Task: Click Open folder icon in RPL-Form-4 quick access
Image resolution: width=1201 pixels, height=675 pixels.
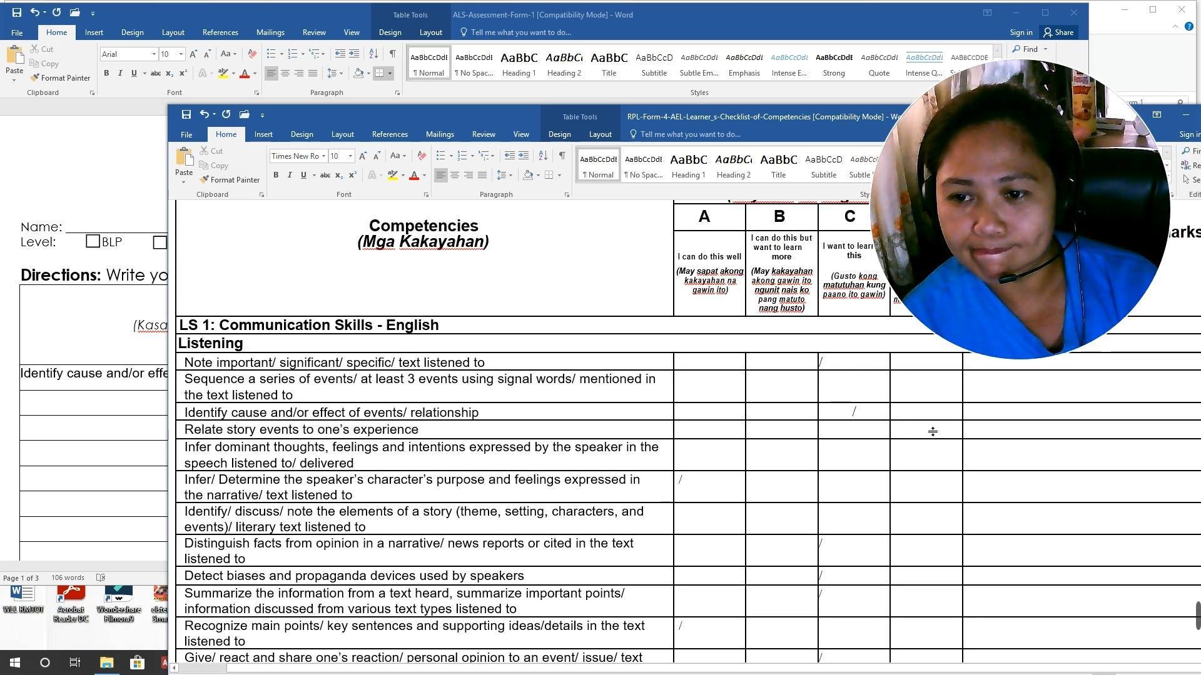Action: point(245,114)
